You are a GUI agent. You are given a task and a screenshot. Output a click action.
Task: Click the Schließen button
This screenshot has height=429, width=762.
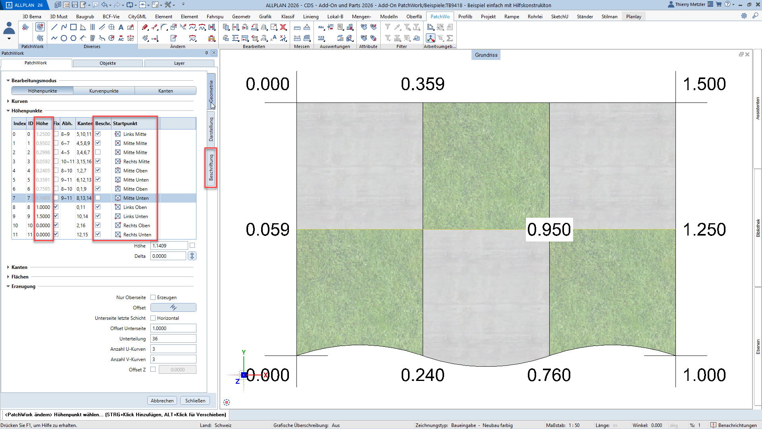(195, 400)
